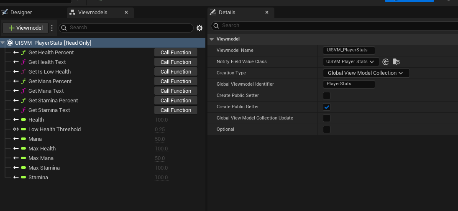Click the green pill icon beside Max Mana
The width and height of the screenshot is (458, 211).
[23, 158]
